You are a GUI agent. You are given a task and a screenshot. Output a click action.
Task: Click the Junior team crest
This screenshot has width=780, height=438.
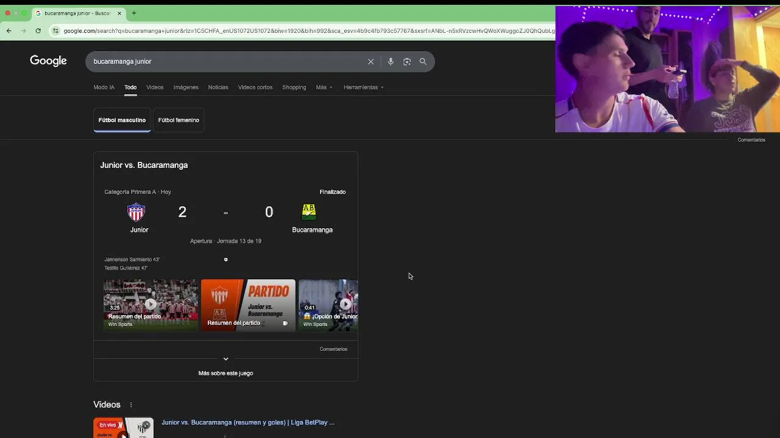click(136, 212)
